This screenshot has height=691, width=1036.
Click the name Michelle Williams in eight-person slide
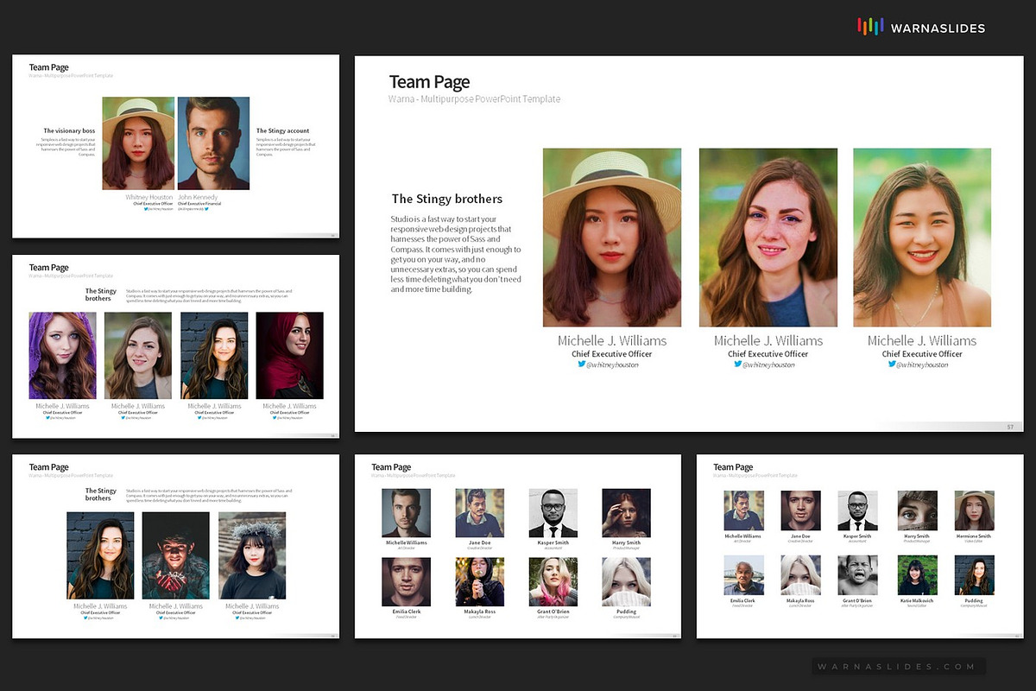[x=407, y=542]
